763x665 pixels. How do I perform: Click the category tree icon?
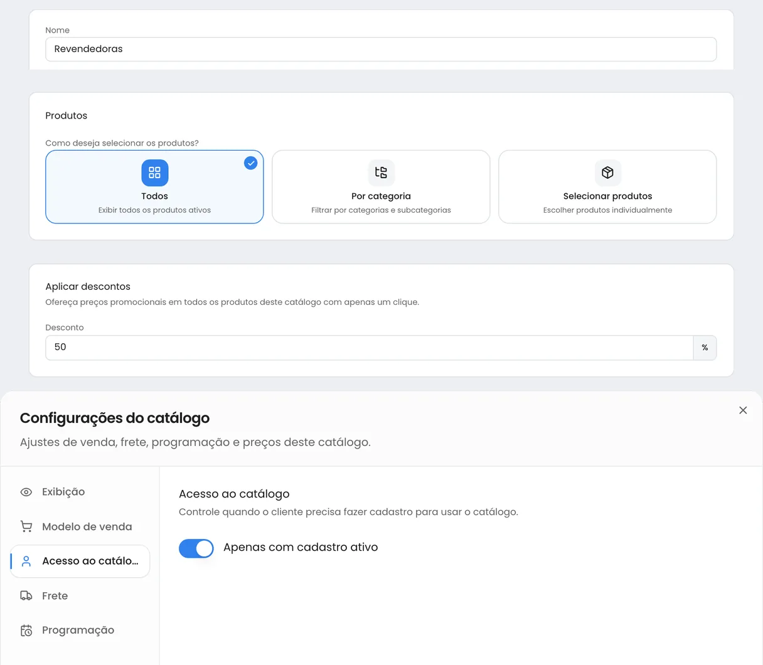pyautogui.click(x=381, y=173)
